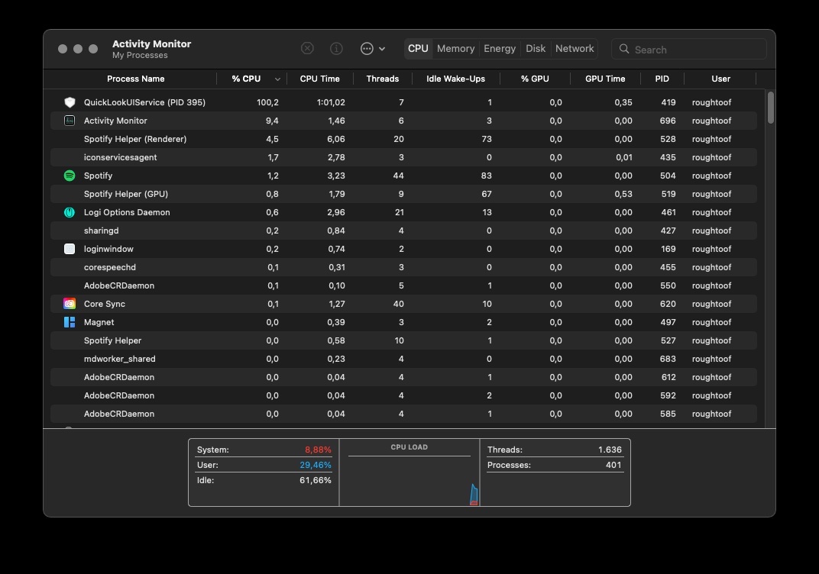Click the 0,53 GPU Time of Spotify Helper (GPU)
The width and height of the screenshot is (819, 574).
pos(623,194)
